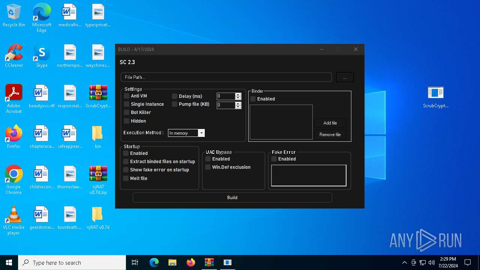Image resolution: width=480 pixels, height=270 pixels.
Task: Click the Remove file button
Action: click(330, 135)
